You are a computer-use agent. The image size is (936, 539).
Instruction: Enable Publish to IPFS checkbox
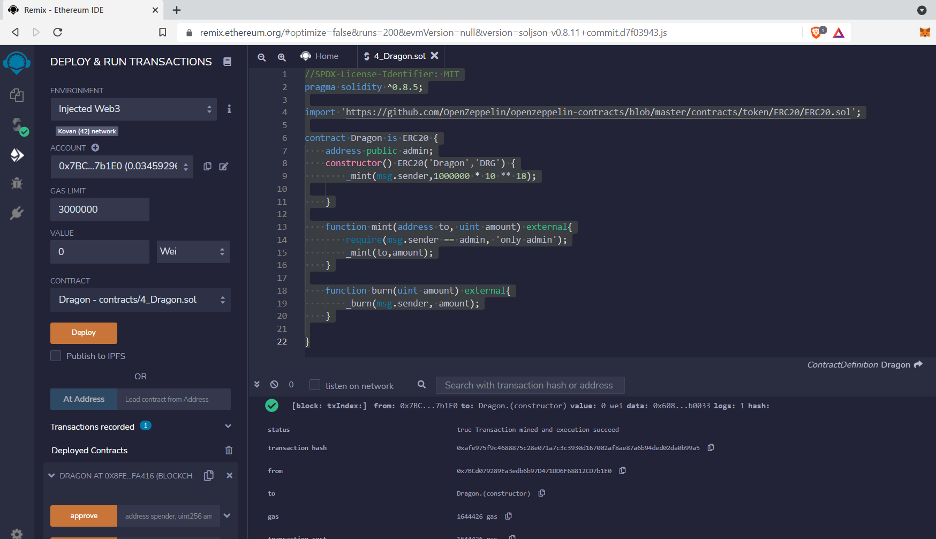pyautogui.click(x=56, y=356)
